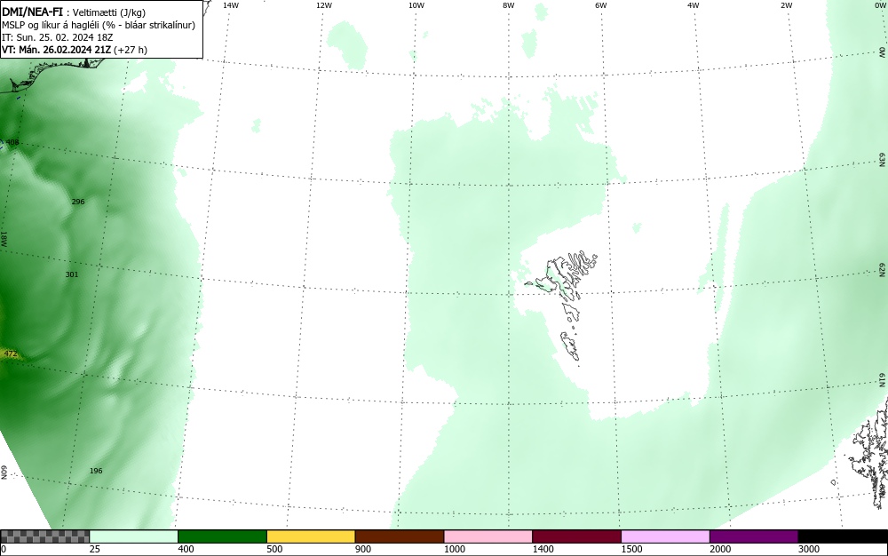Click the 18W label on left edge
This screenshot has height=556, width=888.
(4, 238)
